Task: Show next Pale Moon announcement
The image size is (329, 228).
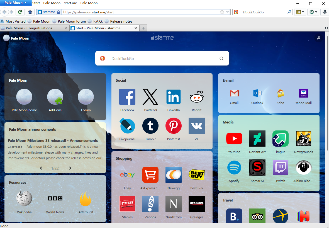Action: point(70,168)
